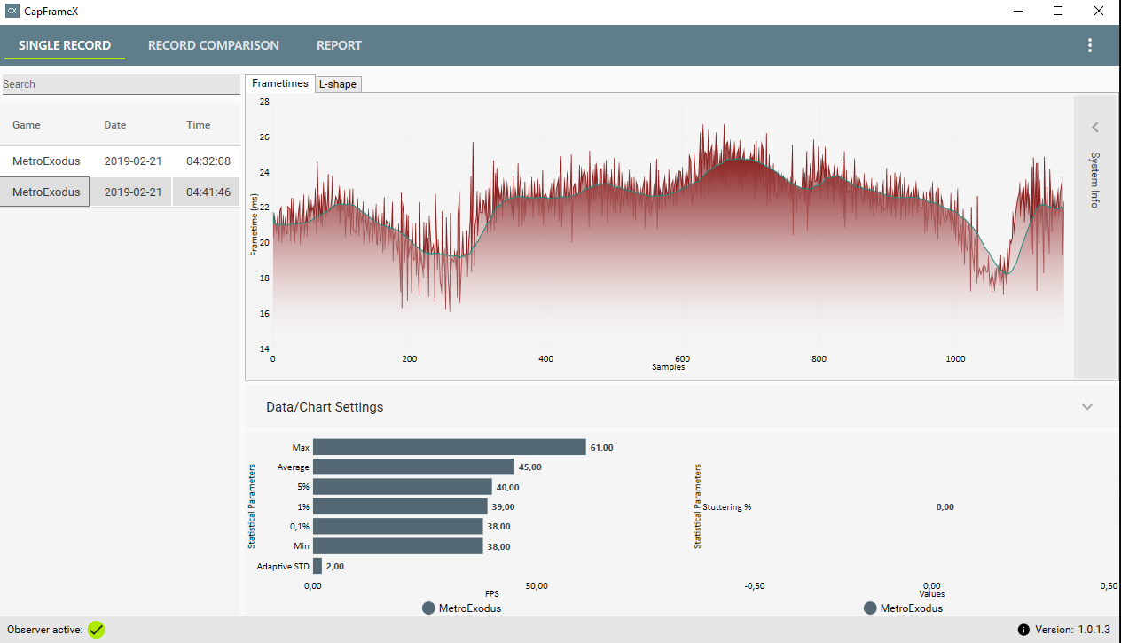Expand the Data/Chart Settings section
1121x643 pixels.
[x=1087, y=407]
